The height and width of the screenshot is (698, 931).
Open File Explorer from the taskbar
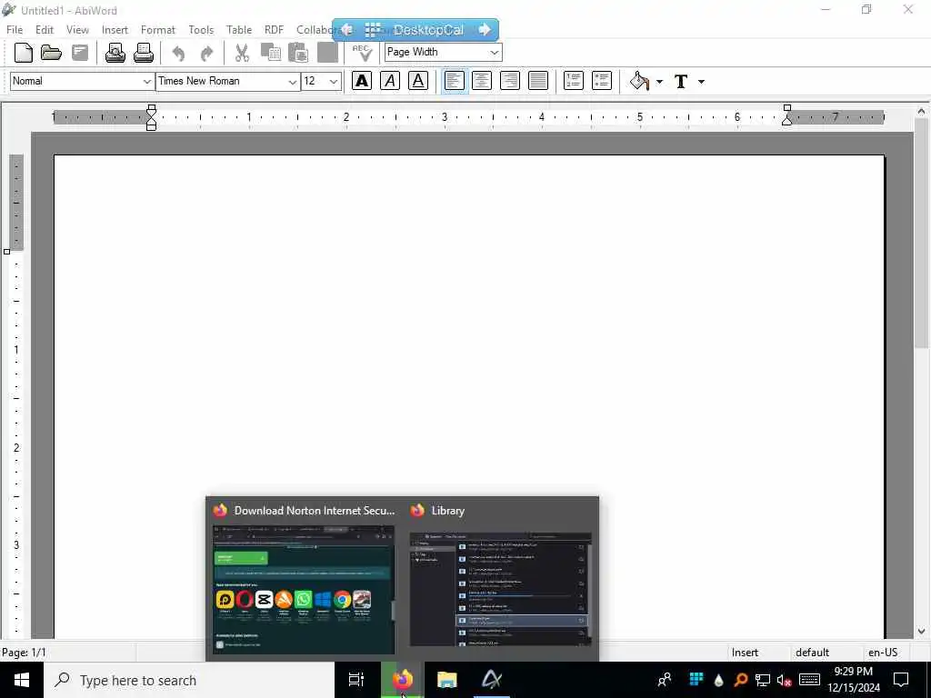(446, 680)
